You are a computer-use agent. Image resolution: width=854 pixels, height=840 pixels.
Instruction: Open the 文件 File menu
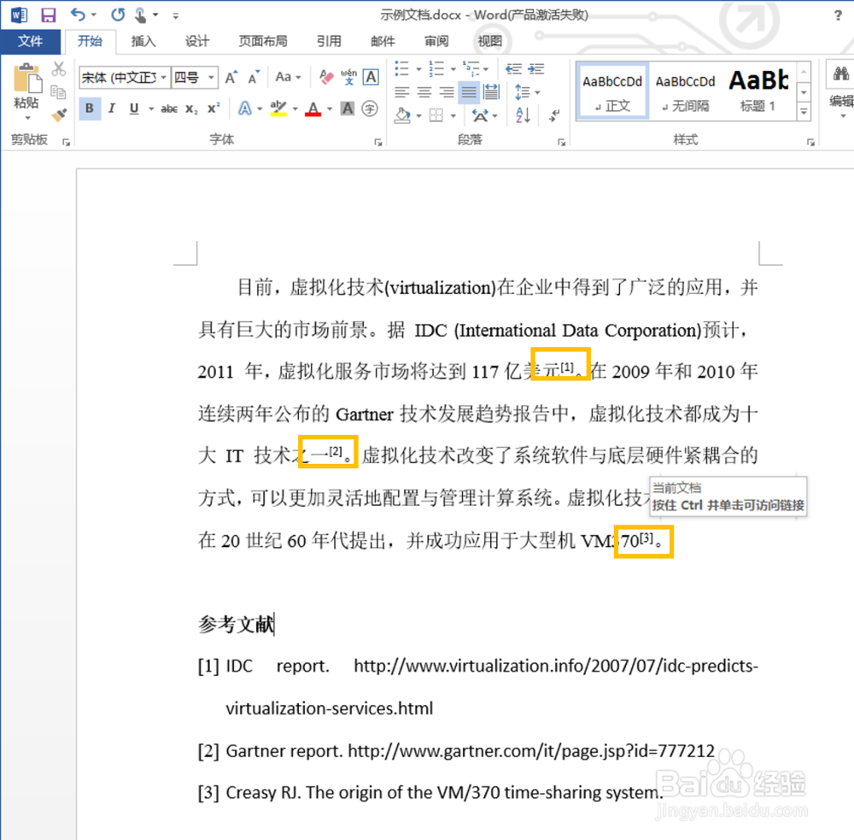click(31, 41)
